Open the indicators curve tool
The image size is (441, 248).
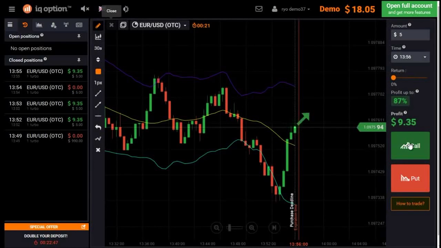click(98, 138)
